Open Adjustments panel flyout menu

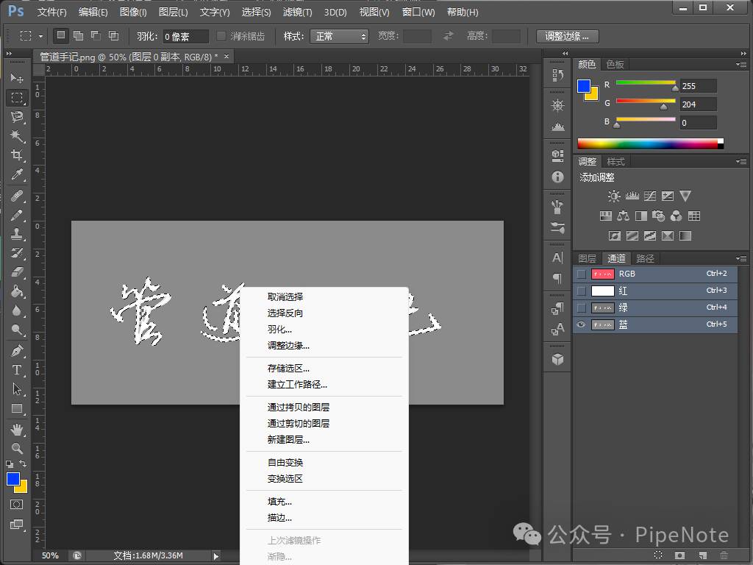click(741, 161)
